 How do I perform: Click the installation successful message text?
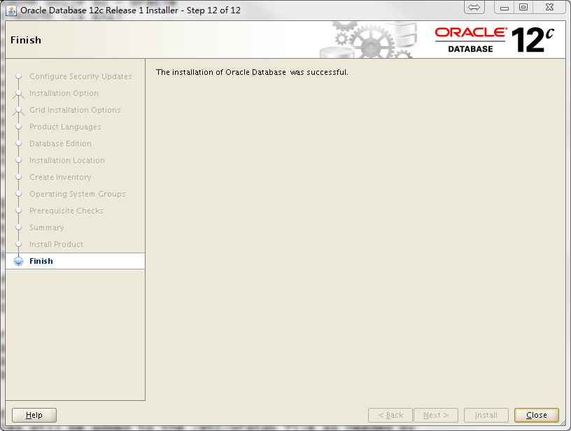click(x=252, y=72)
